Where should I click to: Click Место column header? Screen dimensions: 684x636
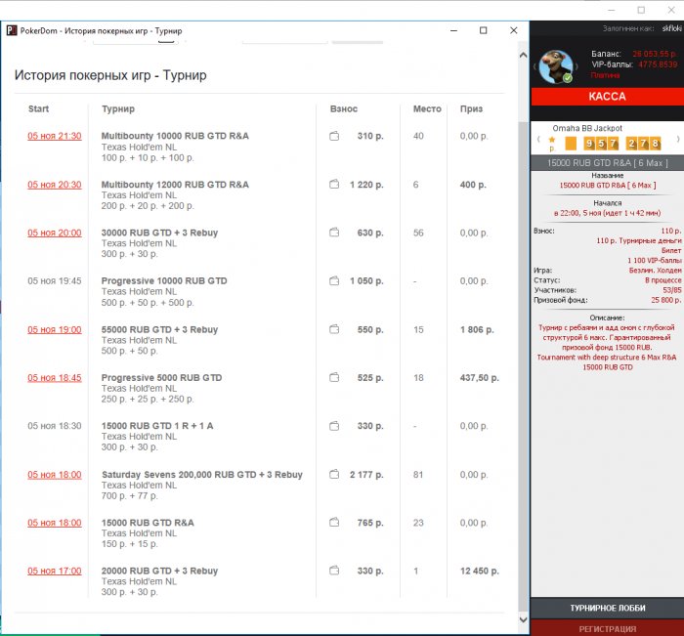pyautogui.click(x=427, y=109)
